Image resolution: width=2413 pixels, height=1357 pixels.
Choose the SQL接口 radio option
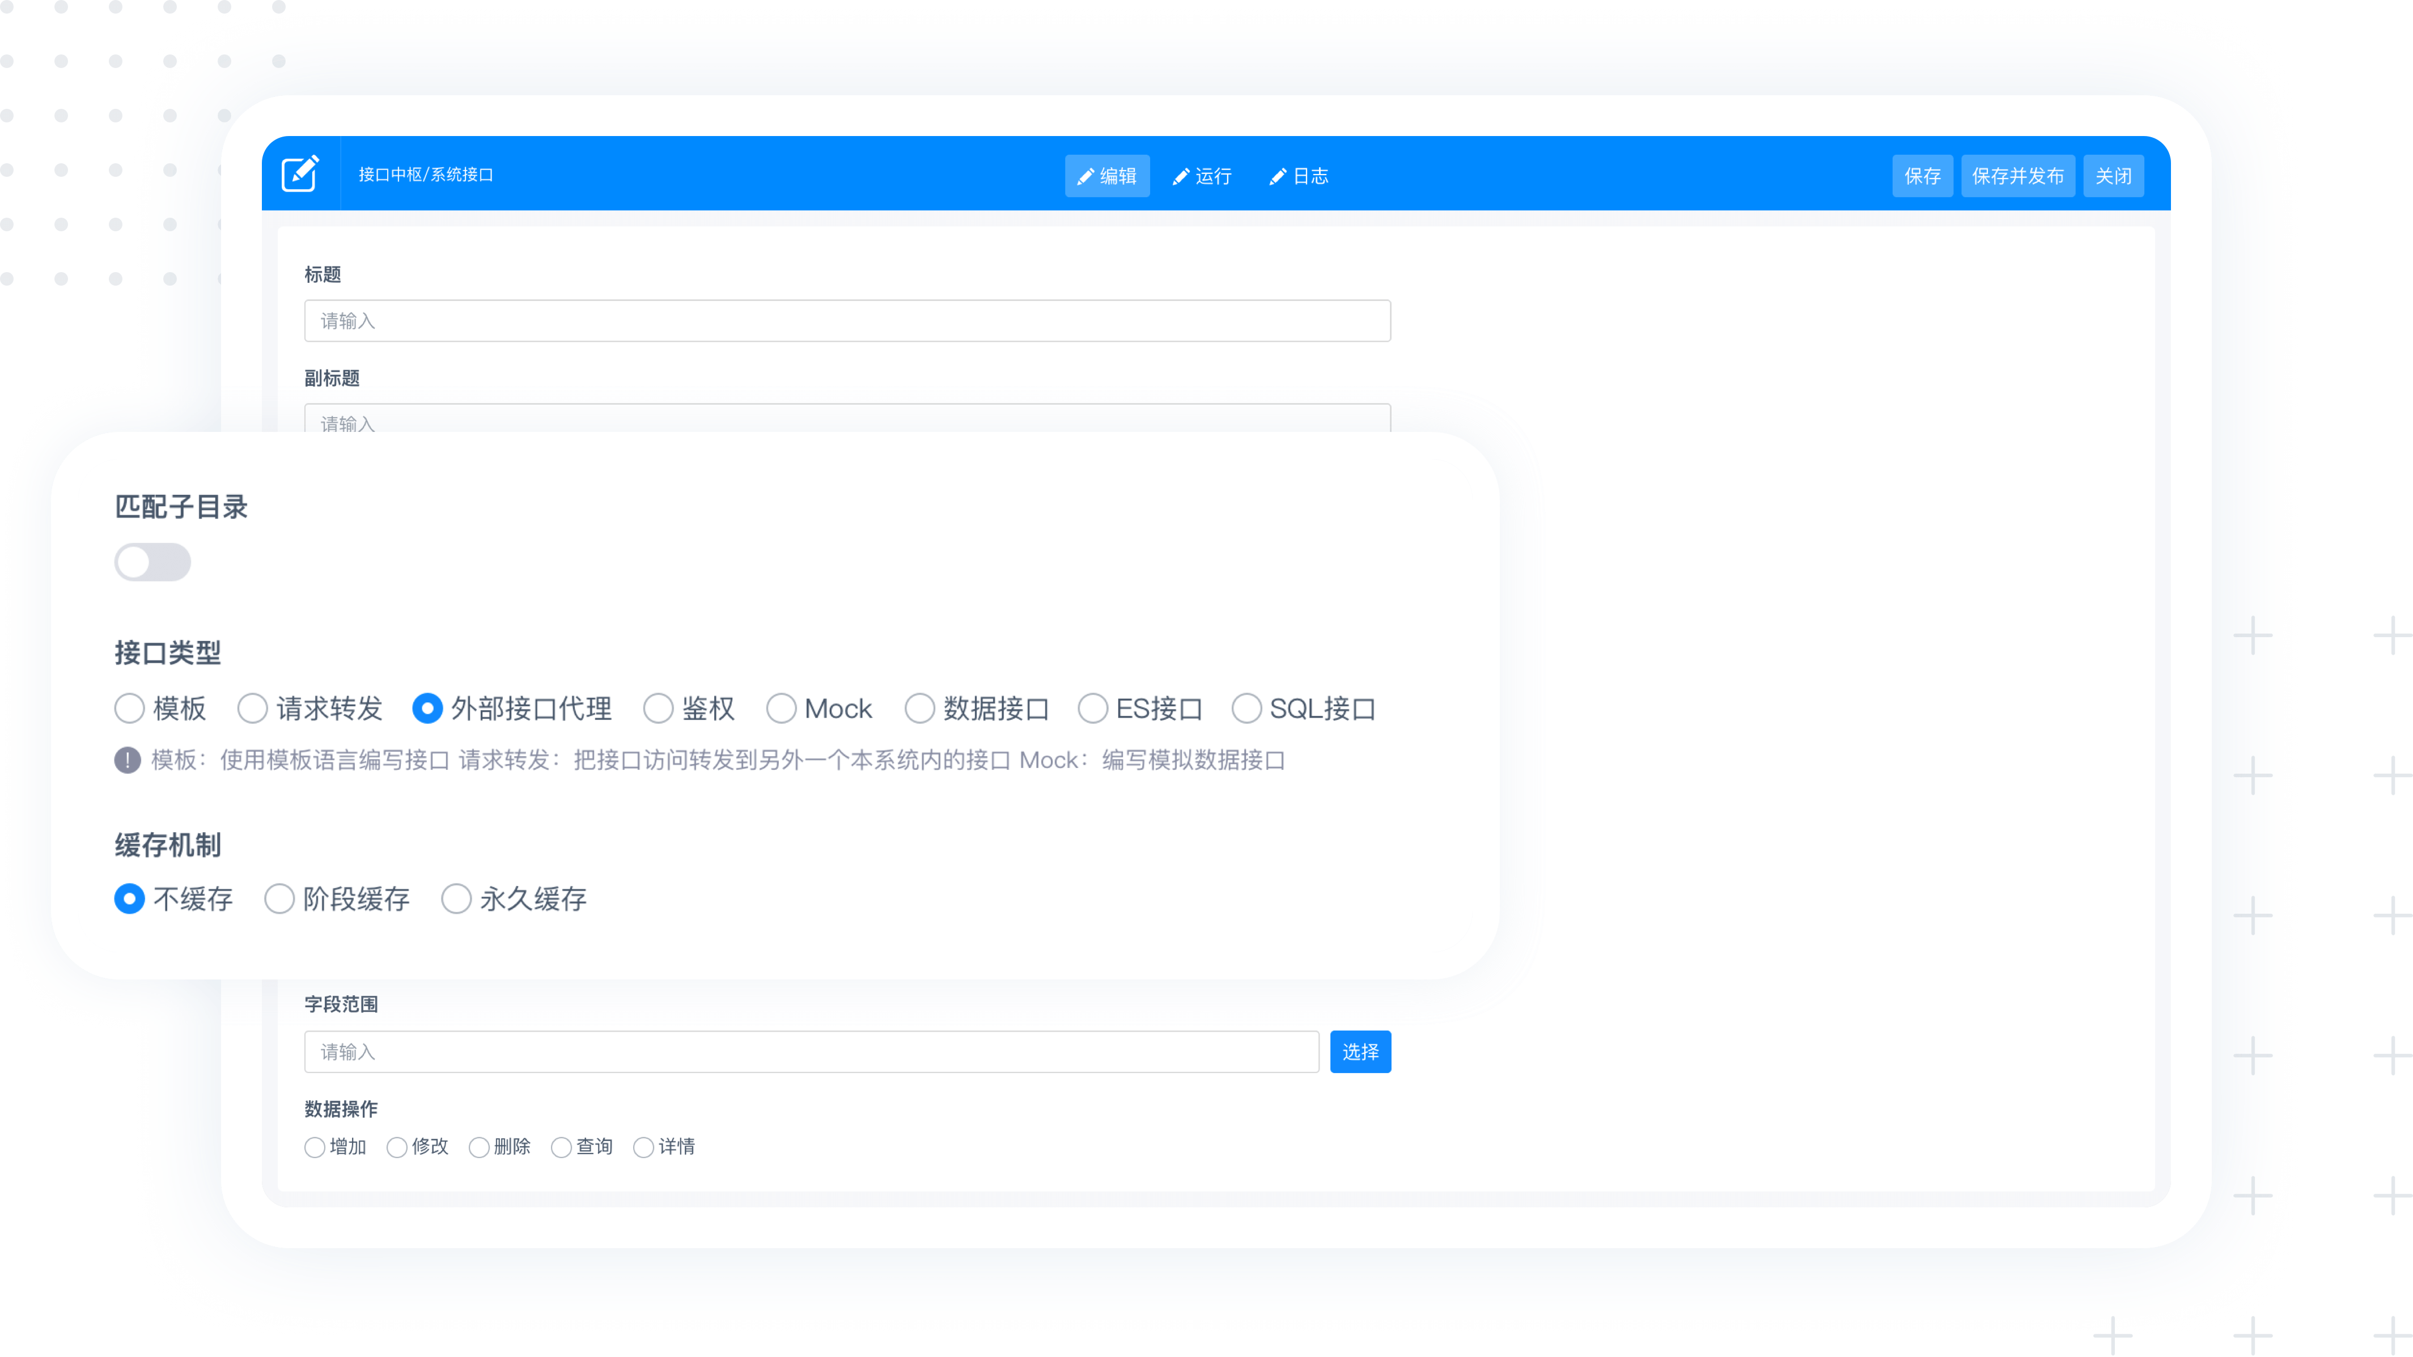click(x=1247, y=708)
